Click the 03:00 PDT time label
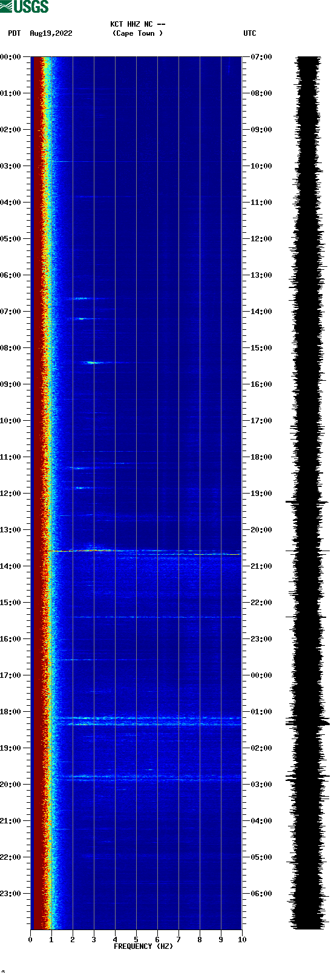This screenshot has height=978, width=334. click(x=11, y=166)
